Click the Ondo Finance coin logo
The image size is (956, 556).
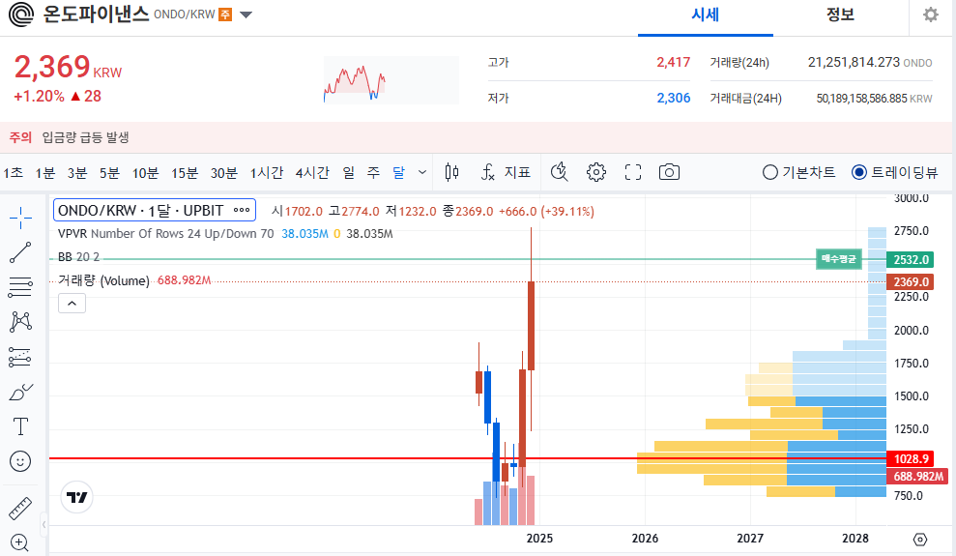coord(21,15)
